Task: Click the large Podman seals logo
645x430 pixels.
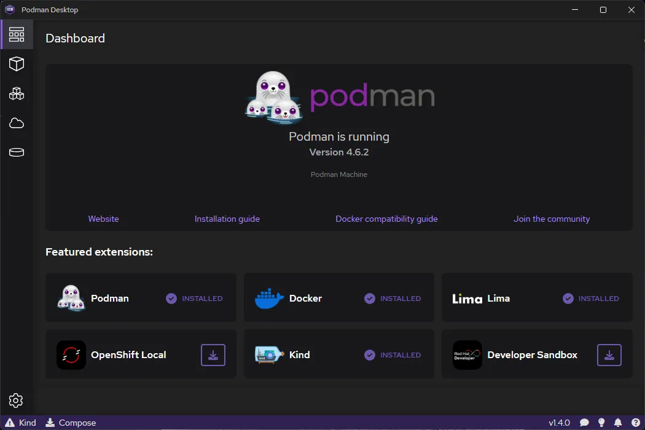Action: pos(274,98)
